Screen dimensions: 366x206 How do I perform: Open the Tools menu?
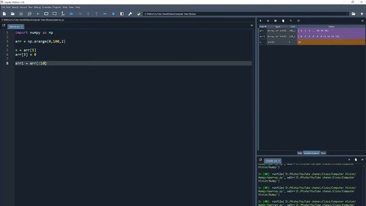[x=65, y=7]
